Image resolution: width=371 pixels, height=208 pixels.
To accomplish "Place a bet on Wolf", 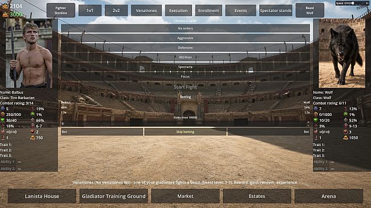I will [x=268, y=132].
